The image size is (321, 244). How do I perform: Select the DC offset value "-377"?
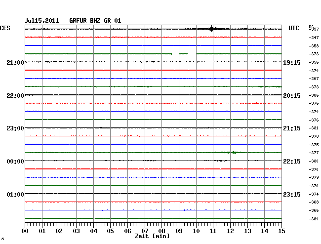click(x=314, y=153)
